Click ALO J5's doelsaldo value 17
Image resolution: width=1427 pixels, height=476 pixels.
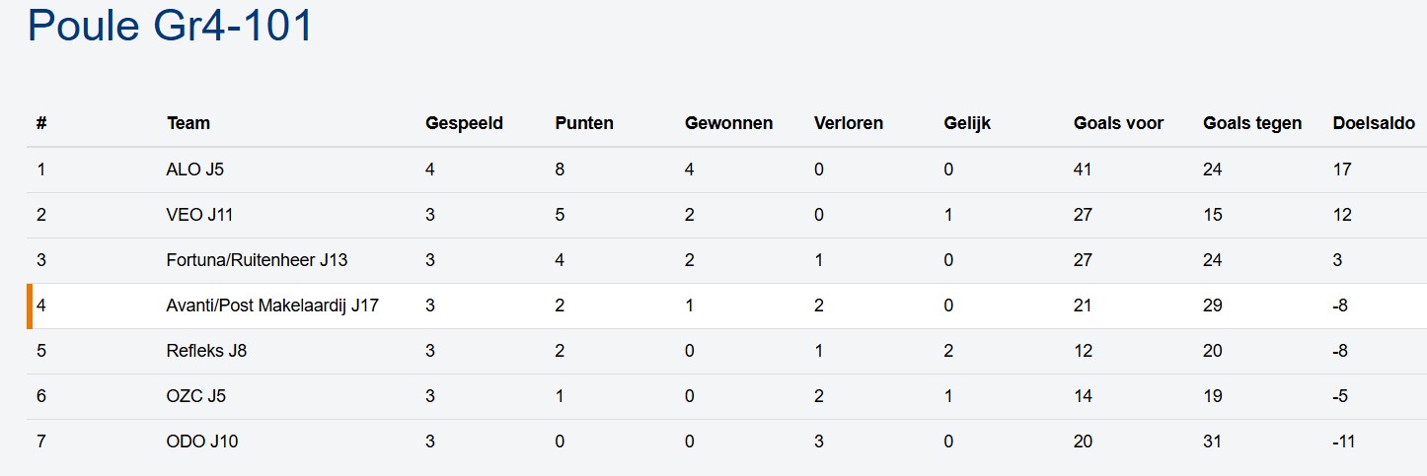[1342, 170]
